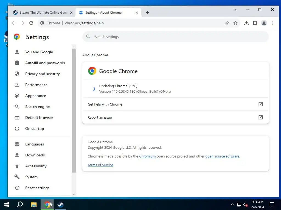Viewport: 281px width, 210px height.
Task: Open Steam from the taskbar
Action: pos(60,205)
